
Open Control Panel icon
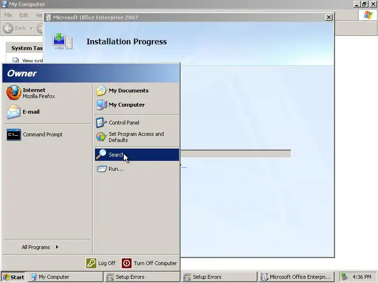coord(101,123)
